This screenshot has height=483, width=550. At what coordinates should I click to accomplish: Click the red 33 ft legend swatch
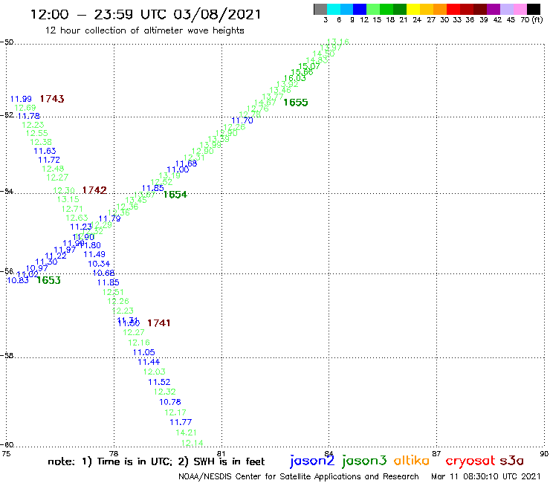point(453,9)
